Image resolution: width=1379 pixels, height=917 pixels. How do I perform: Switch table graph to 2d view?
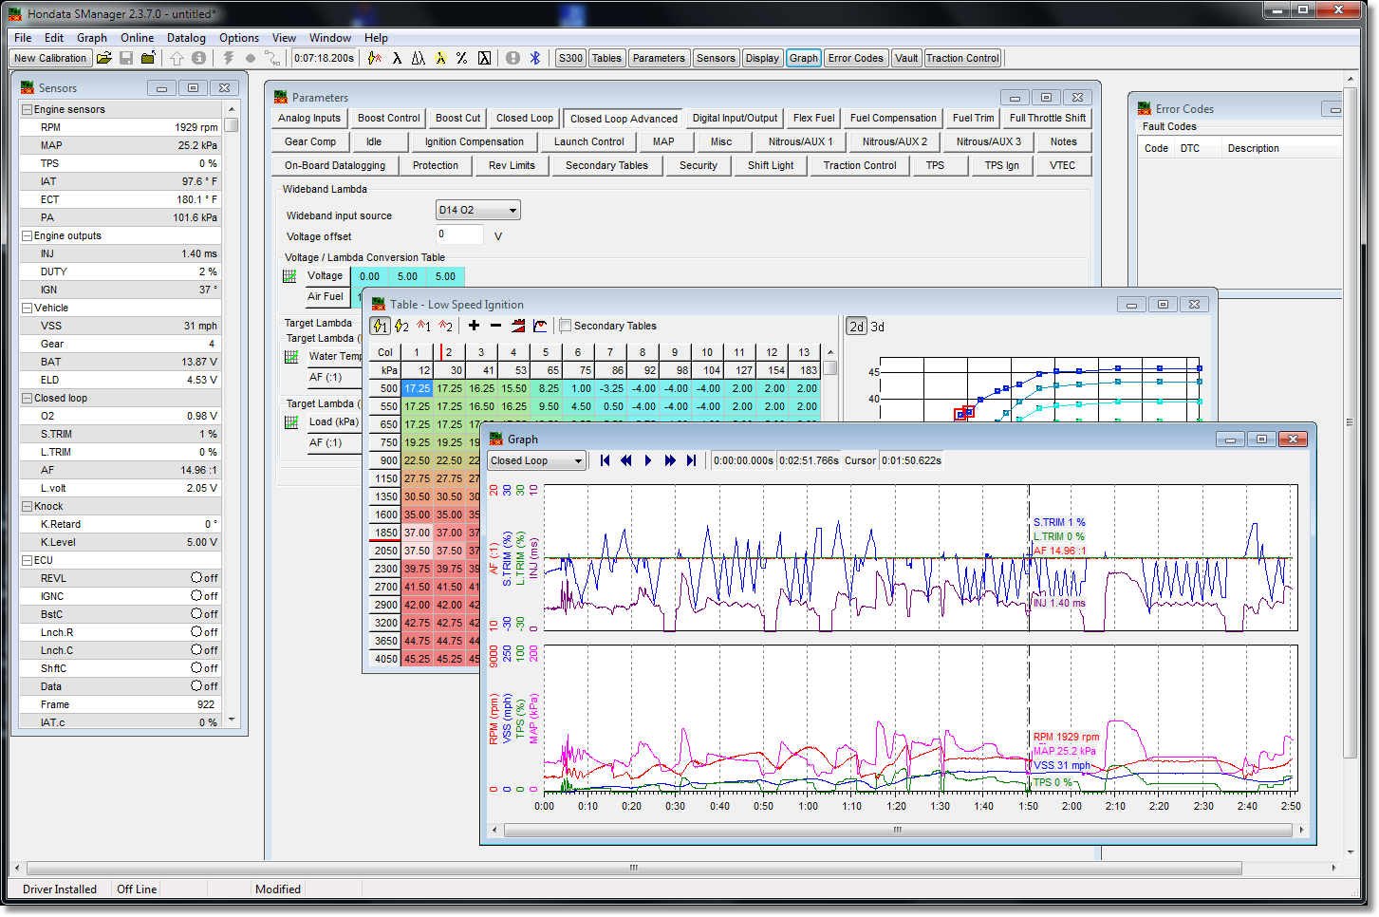(x=857, y=327)
